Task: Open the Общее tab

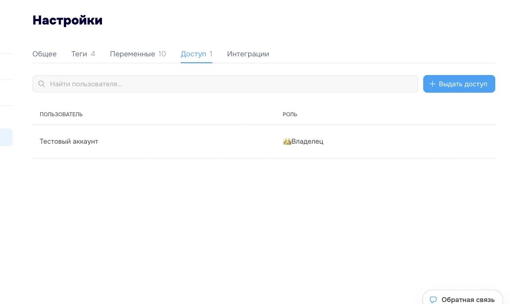Action: (x=45, y=54)
